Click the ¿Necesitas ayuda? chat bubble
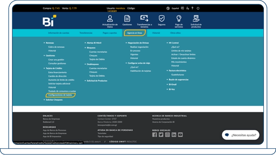The image size is (276, 155). coord(241,135)
